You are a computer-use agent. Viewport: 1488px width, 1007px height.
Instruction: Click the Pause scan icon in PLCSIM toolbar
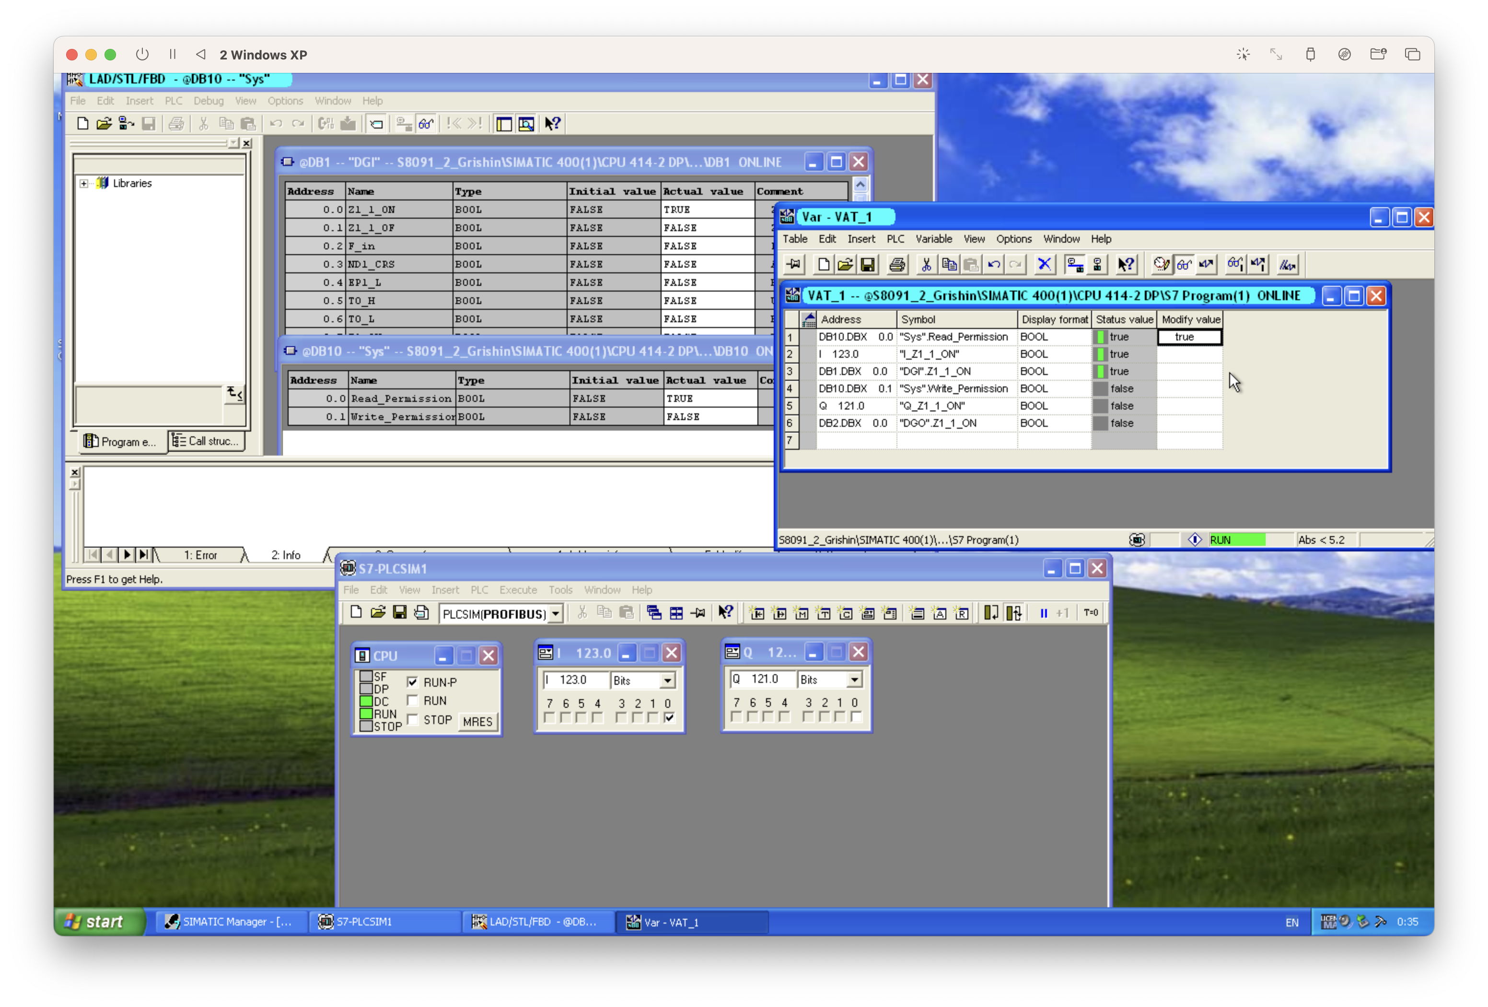coord(1044,613)
